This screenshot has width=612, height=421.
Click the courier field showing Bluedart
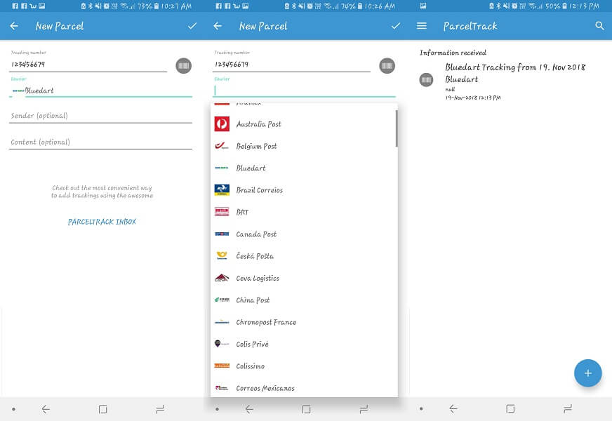pyautogui.click(x=100, y=91)
